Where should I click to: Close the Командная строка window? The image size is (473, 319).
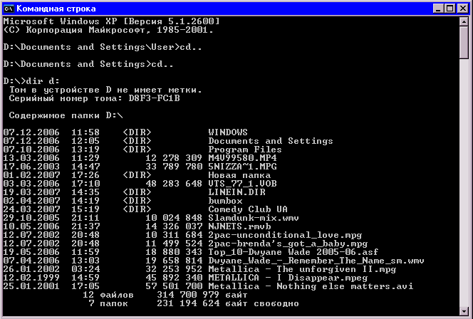pyautogui.click(x=463, y=9)
